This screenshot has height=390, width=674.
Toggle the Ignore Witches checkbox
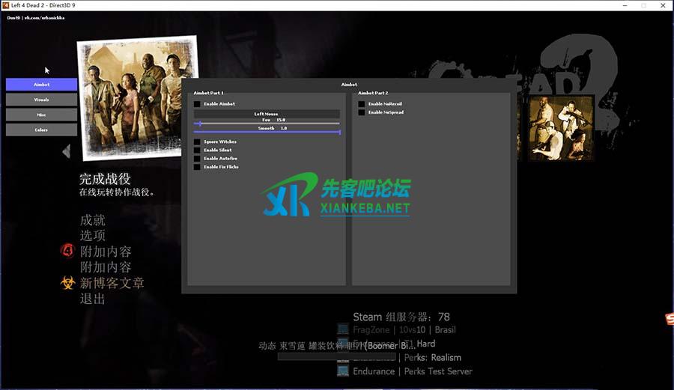198,141
